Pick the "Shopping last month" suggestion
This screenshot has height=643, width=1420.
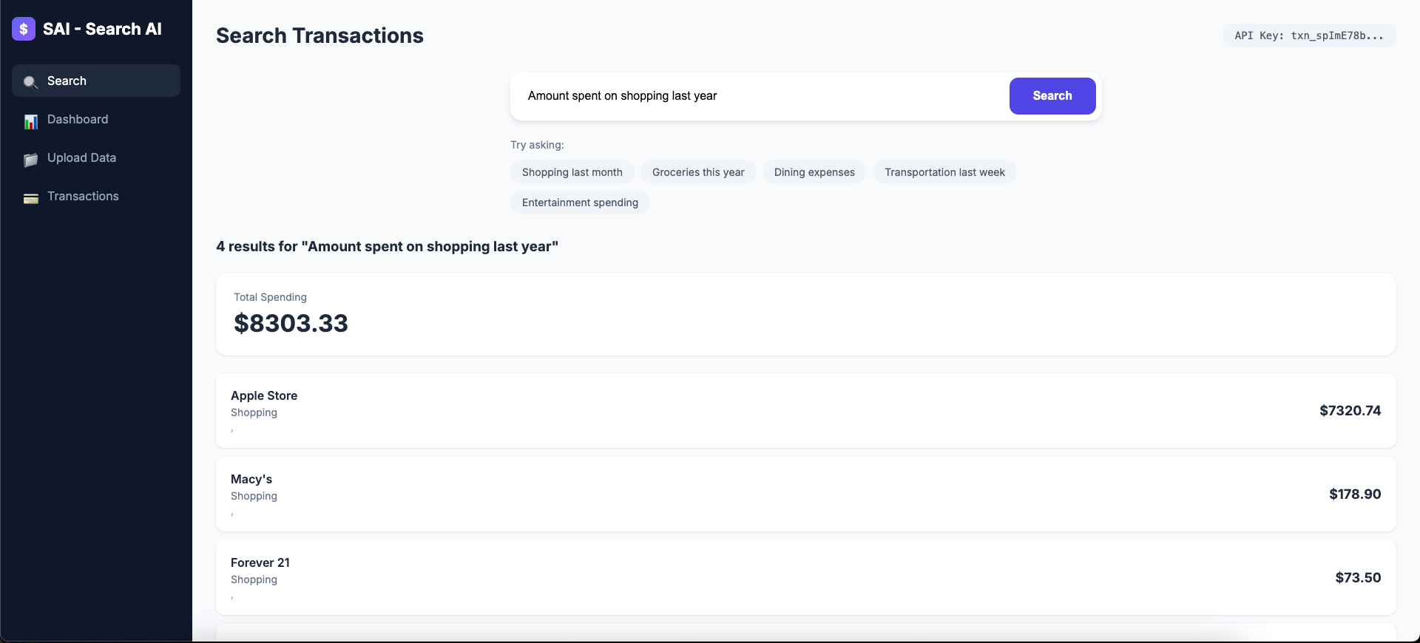(572, 172)
